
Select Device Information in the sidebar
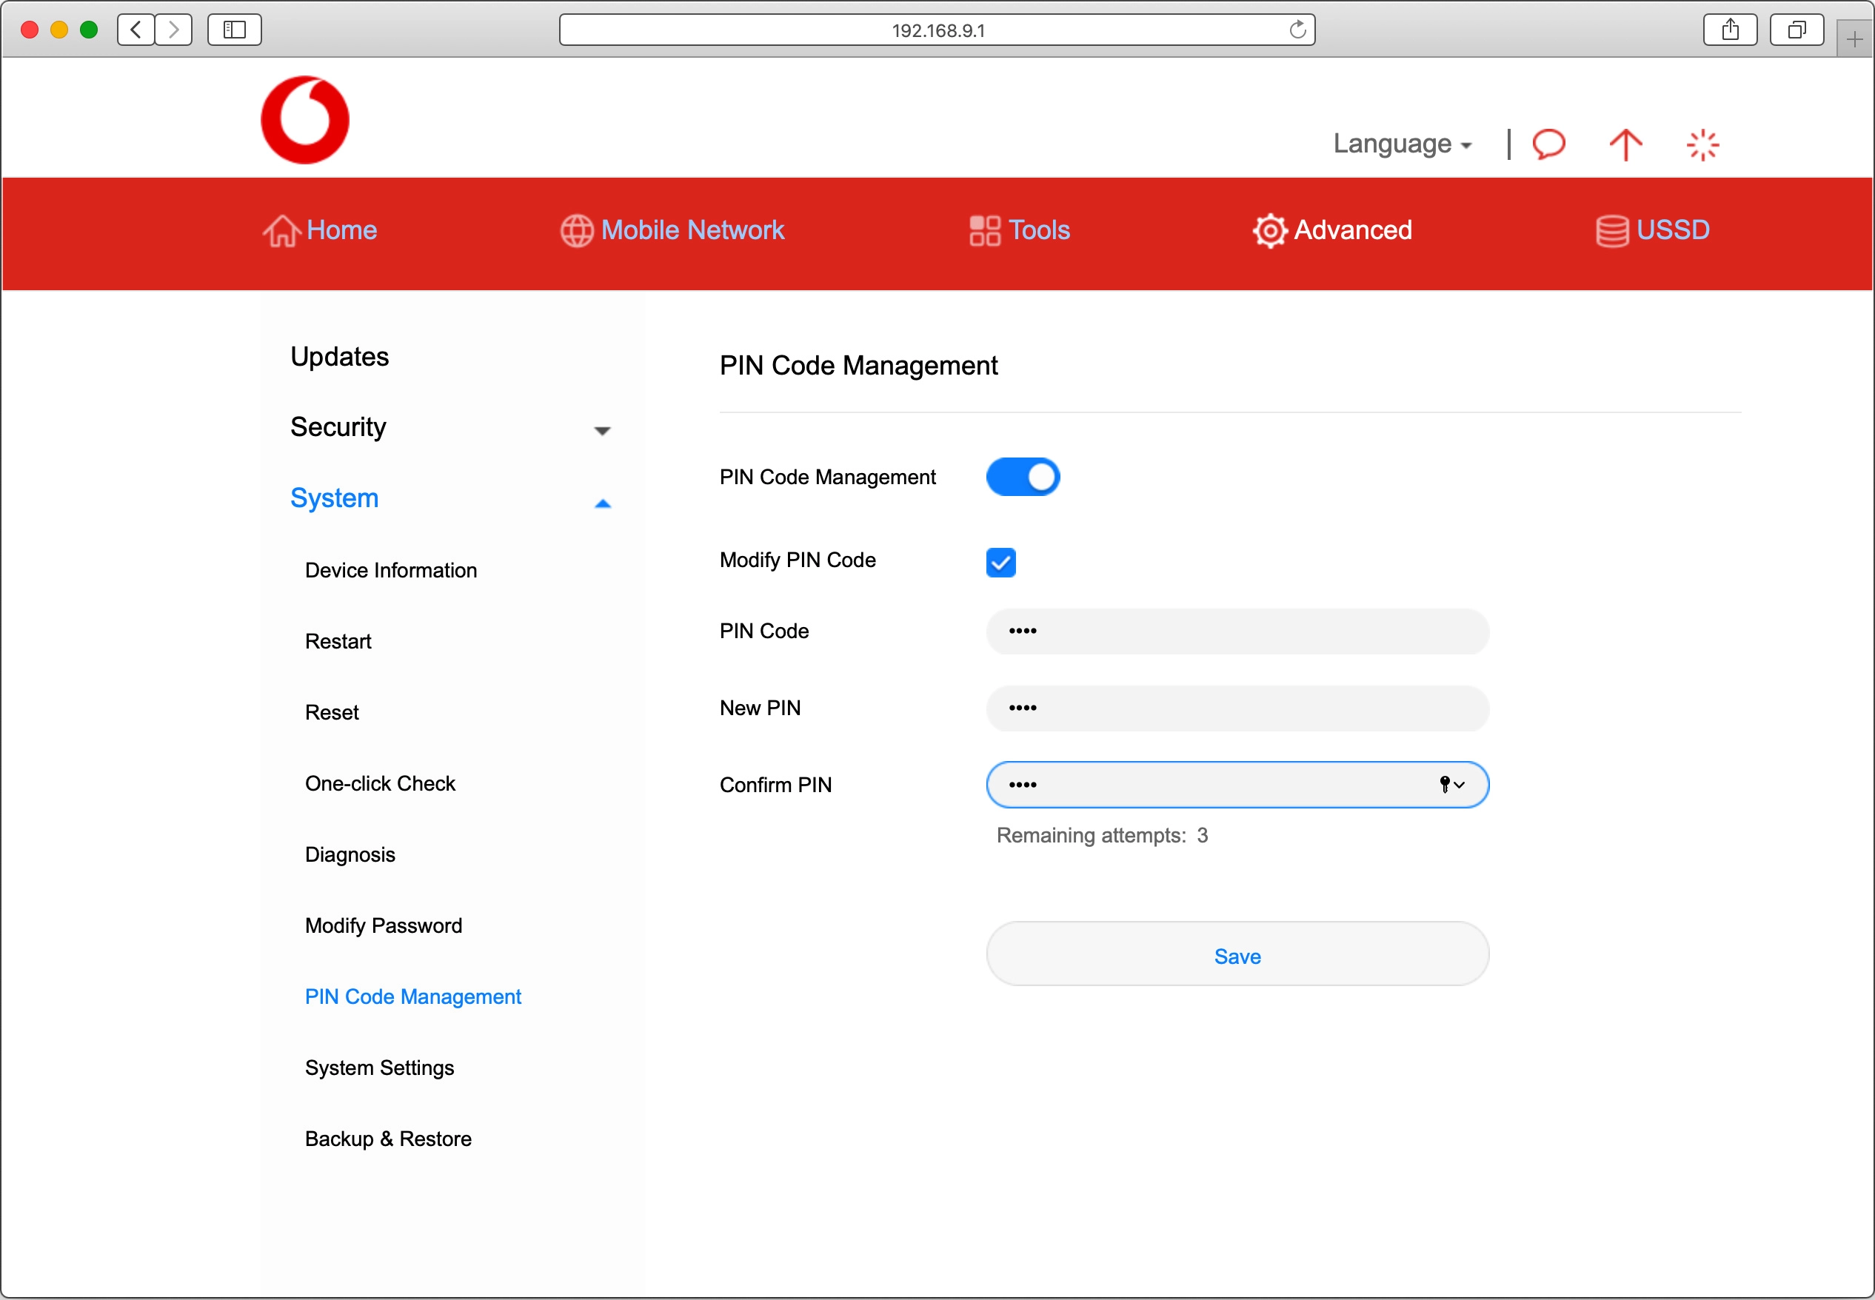[390, 570]
